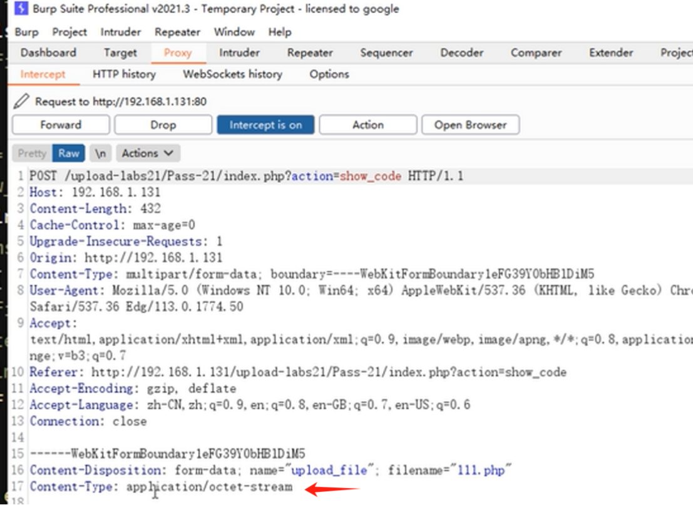This screenshot has height=505, width=693.
Task: Toggle the \n non-printable characters button
Action: pyautogui.click(x=100, y=153)
